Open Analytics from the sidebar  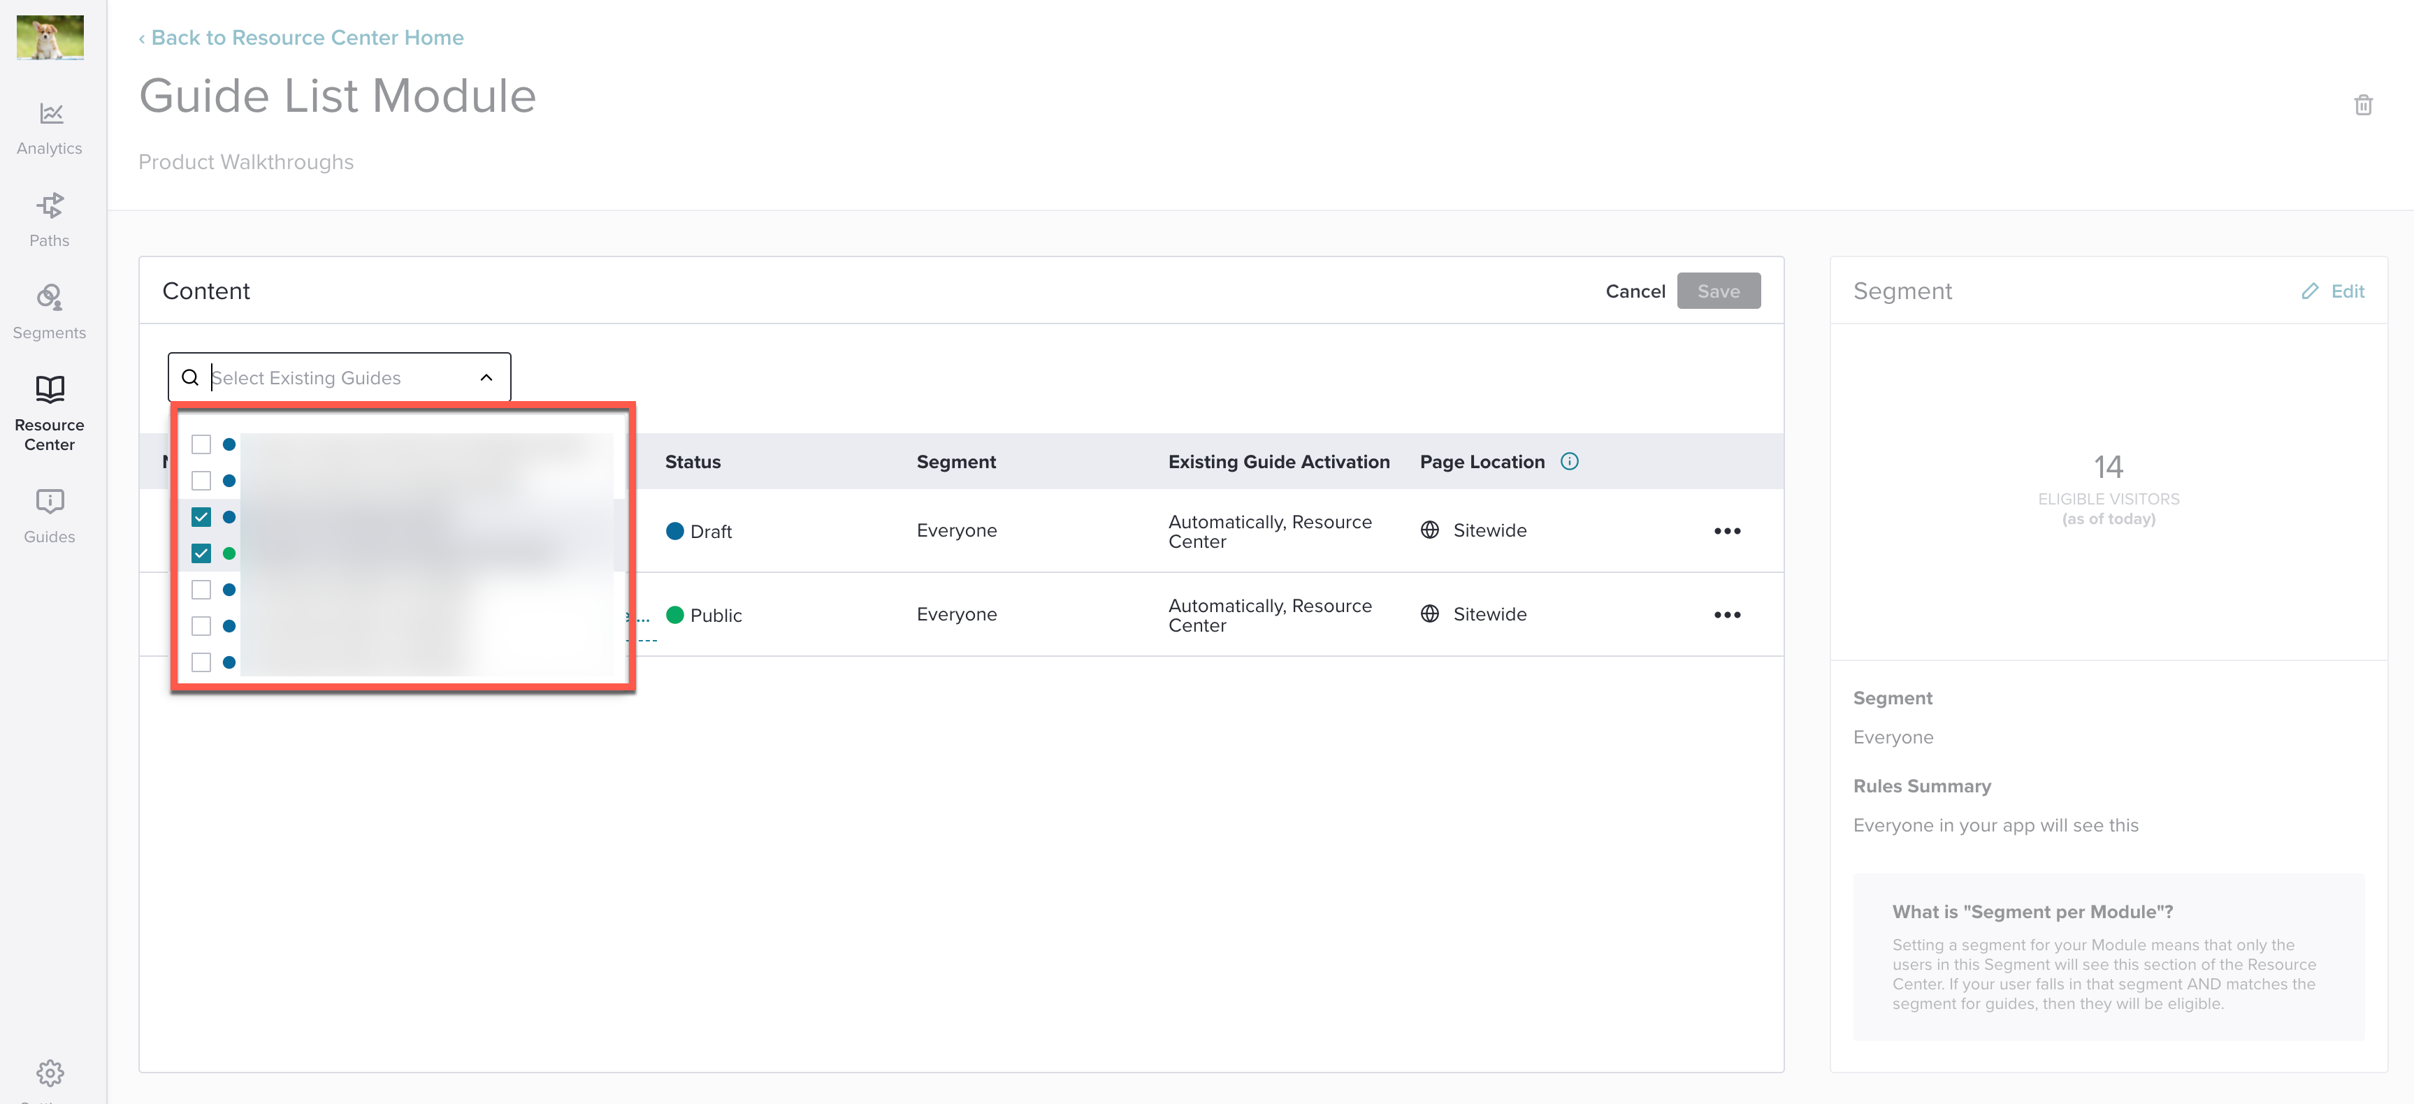[50, 129]
